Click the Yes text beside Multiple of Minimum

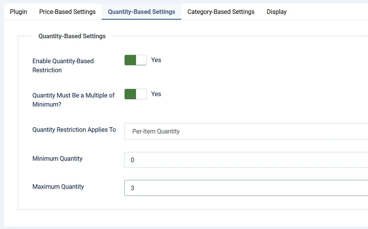coord(156,94)
